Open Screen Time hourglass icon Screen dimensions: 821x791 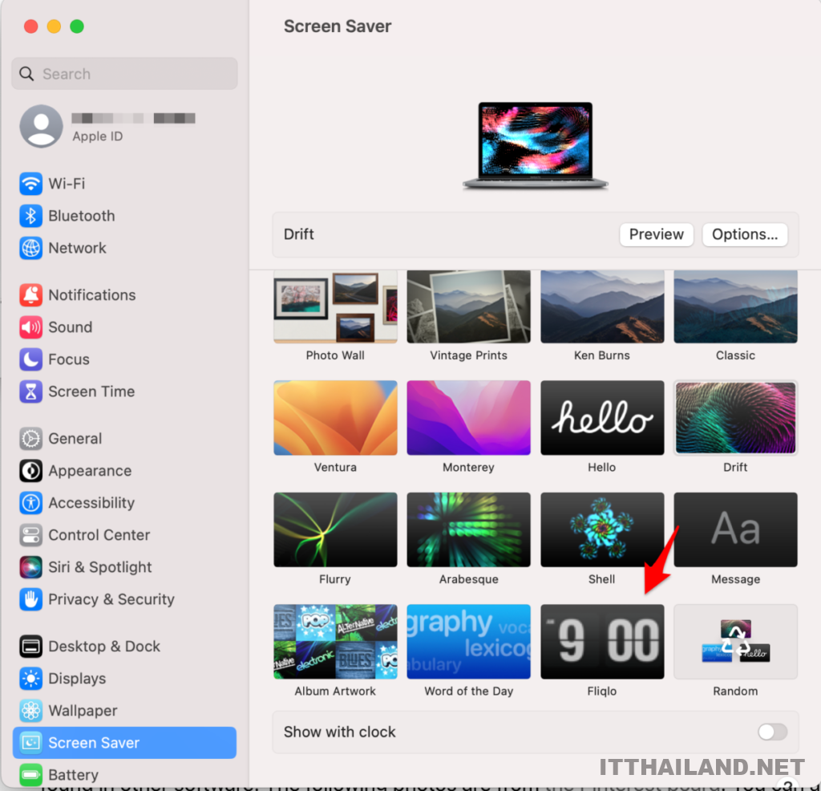click(x=31, y=391)
